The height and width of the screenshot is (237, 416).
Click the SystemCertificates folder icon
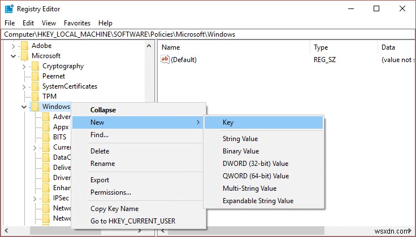35,86
